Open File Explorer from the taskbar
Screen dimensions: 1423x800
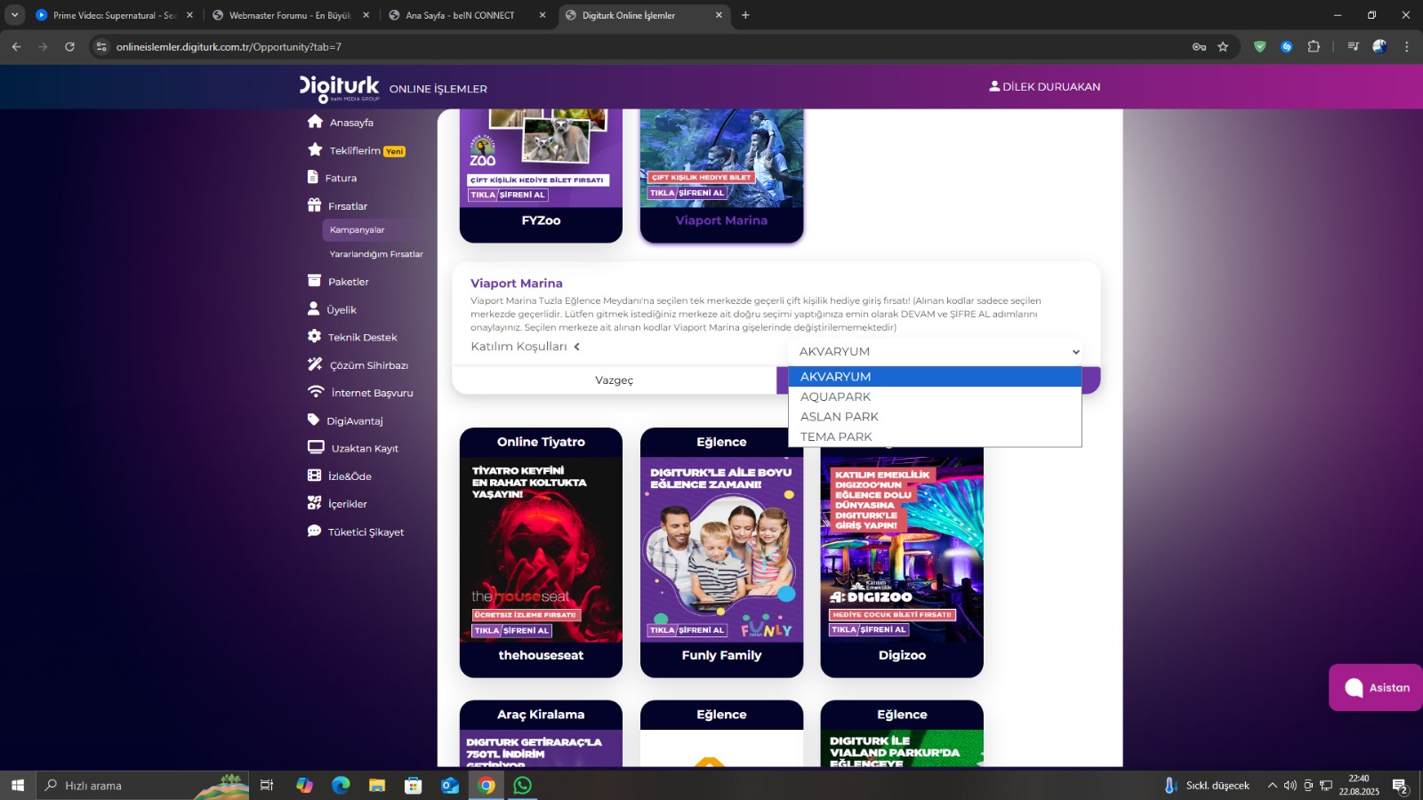point(377,785)
